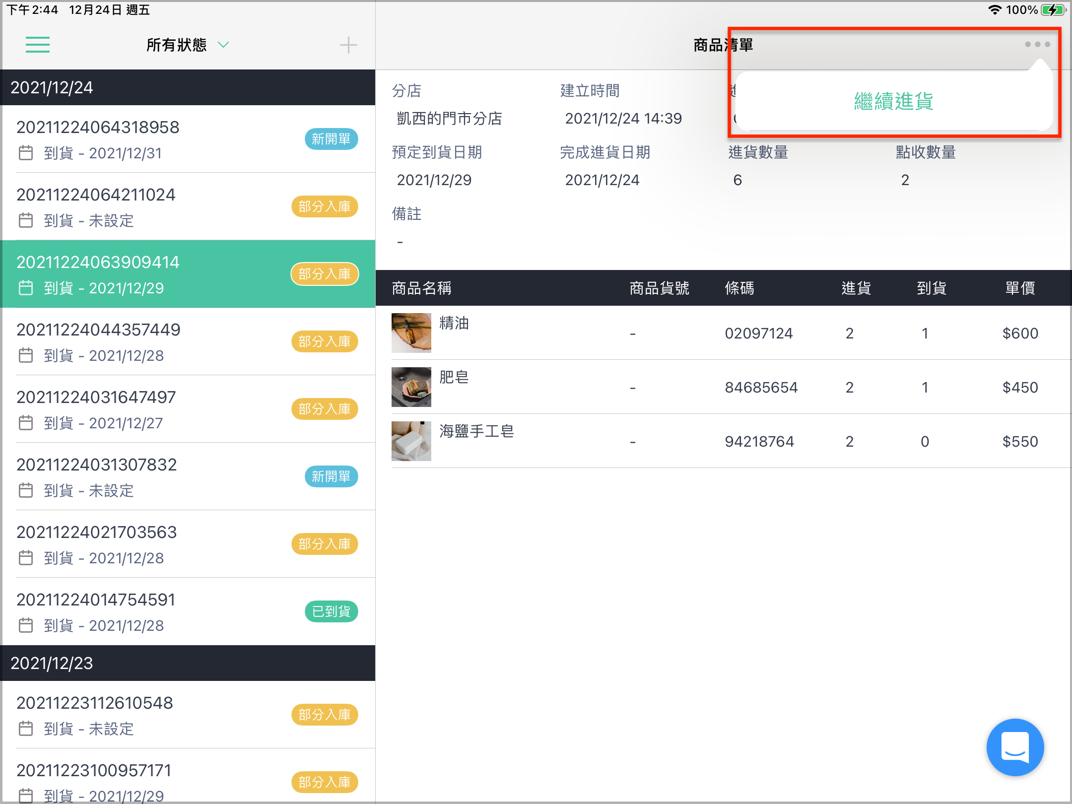Image resolution: width=1072 pixels, height=804 pixels.
Task: Click the expected arrival date 2021/12/29
Action: [x=434, y=180]
